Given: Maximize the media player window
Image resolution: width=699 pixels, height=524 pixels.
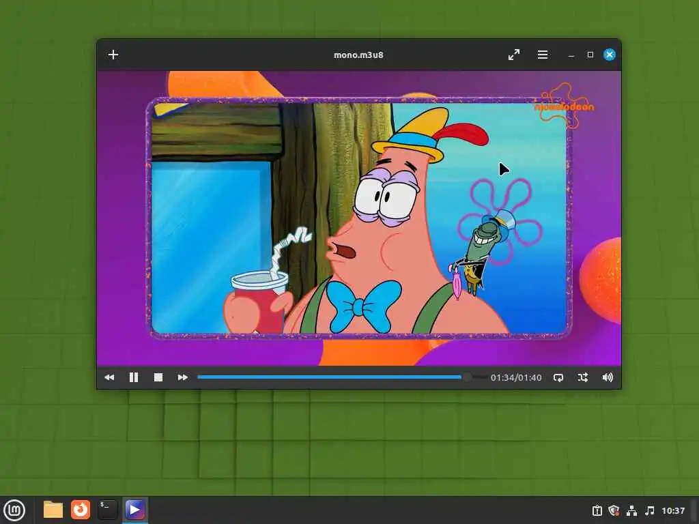Looking at the screenshot, I should tap(590, 55).
